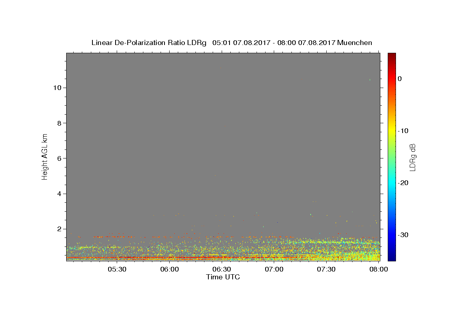Click the 06:00 time axis label
470x313 pixels.
coord(170,269)
